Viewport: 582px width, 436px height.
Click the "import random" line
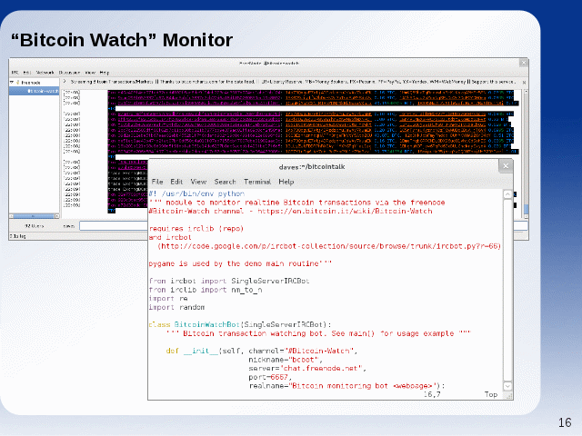pyautogui.click(x=176, y=307)
